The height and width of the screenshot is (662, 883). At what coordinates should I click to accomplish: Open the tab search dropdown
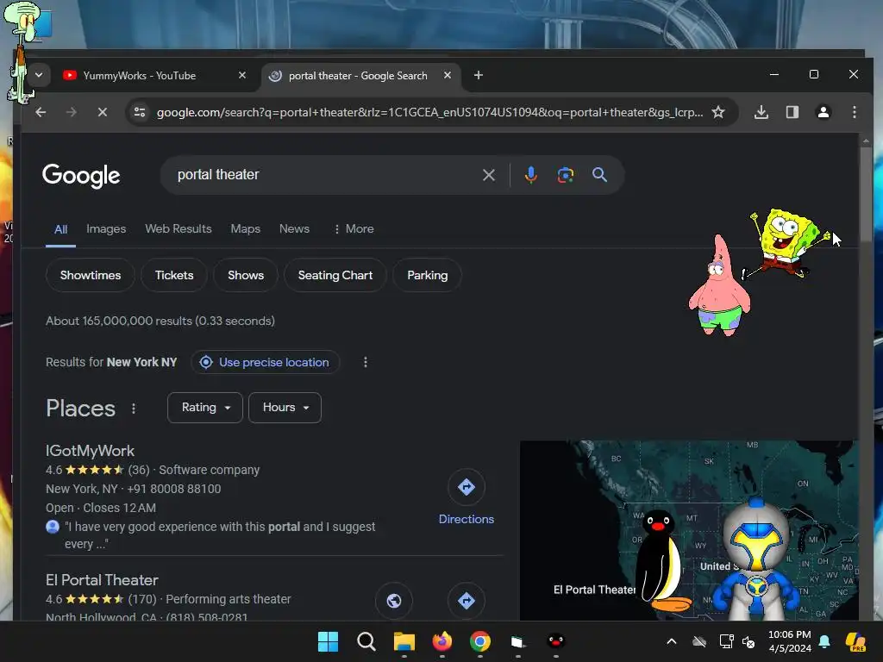pyautogui.click(x=39, y=75)
